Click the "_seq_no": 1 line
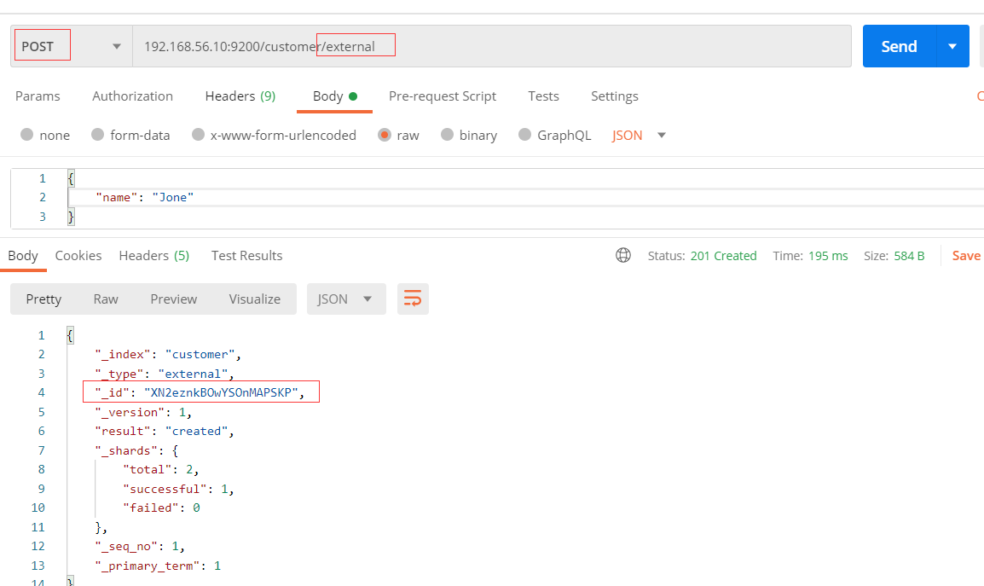 (x=140, y=546)
